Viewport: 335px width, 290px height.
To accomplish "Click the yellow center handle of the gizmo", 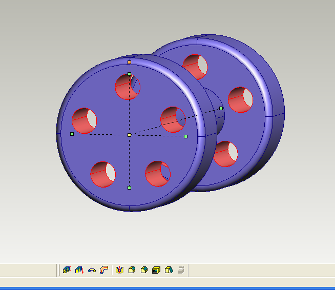I will point(129,135).
